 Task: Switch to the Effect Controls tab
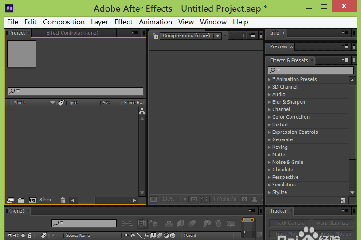click(72, 33)
